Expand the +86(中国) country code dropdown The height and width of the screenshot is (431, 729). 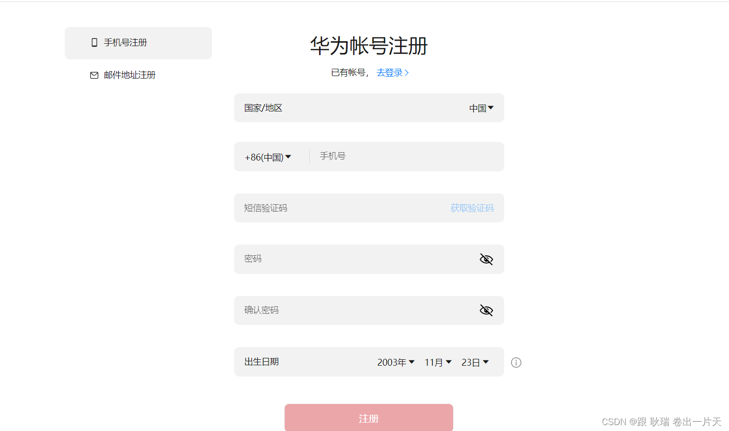(x=268, y=157)
